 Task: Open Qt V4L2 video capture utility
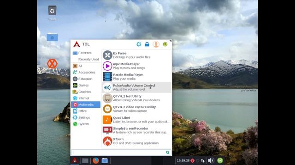pyautogui.click(x=136, y=109)
